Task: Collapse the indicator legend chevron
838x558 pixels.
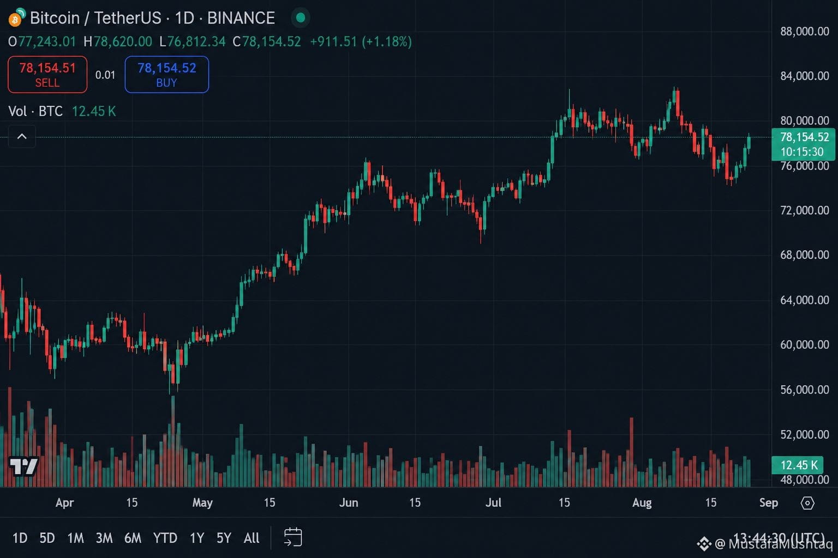Action: pyautogui.click(x=22, y=136)
